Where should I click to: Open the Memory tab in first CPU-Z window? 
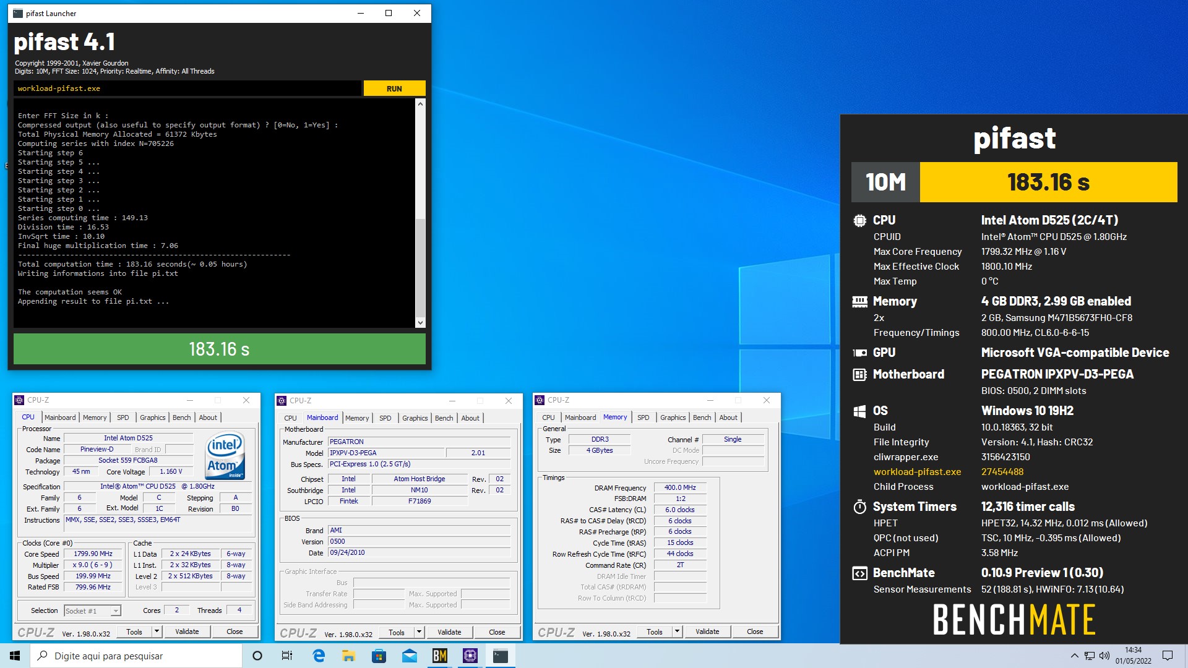point(95,417)
